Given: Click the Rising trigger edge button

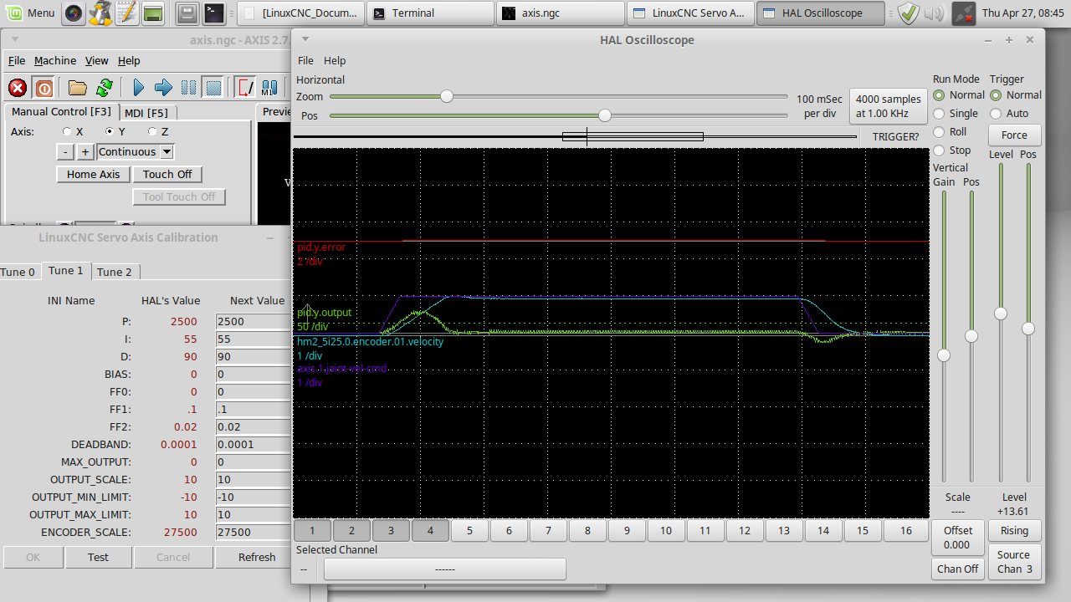Looking at the screenshot, I should [1014, 530].
